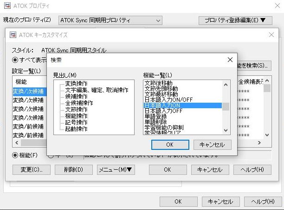Open the メニュー(M) dropdown button
Viewport: 284px width, 210px height.
[x=116, y=169]
